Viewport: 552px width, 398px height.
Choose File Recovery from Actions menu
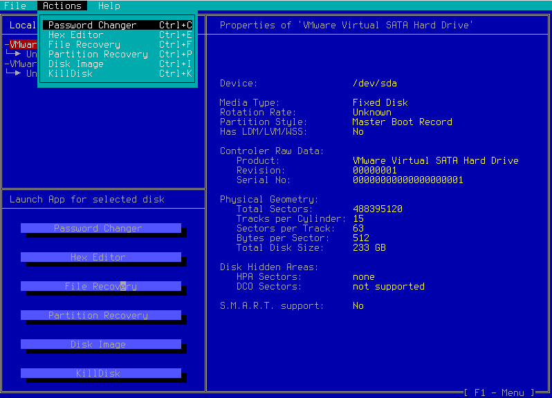(118, 44)
